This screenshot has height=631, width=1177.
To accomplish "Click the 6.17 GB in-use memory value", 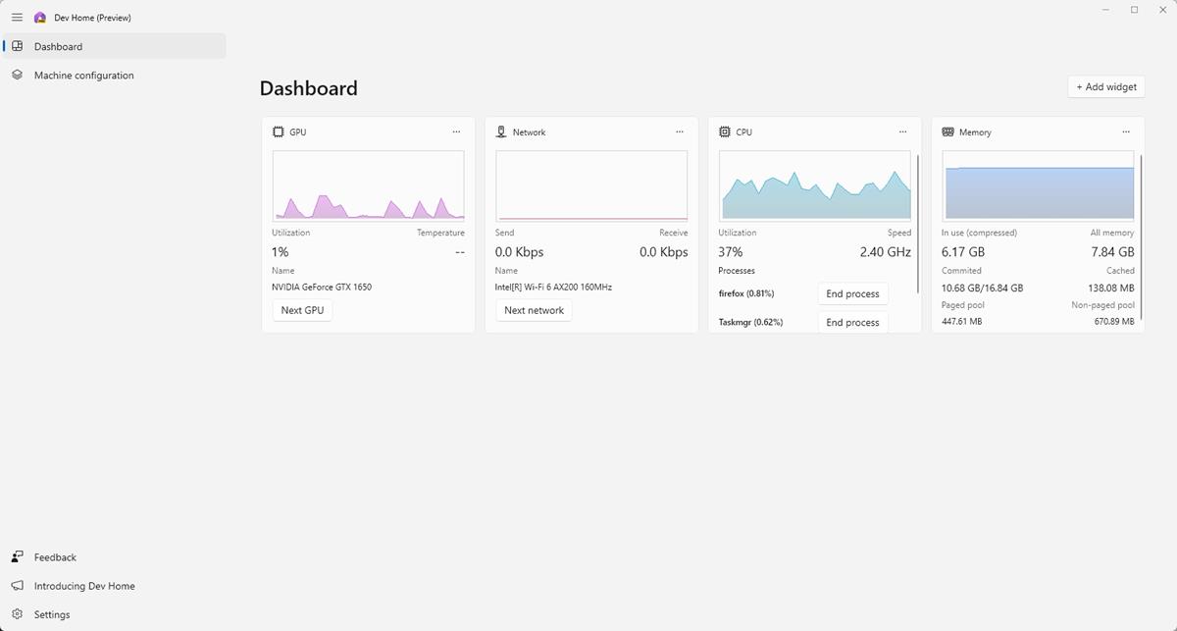I will (963, 252).
